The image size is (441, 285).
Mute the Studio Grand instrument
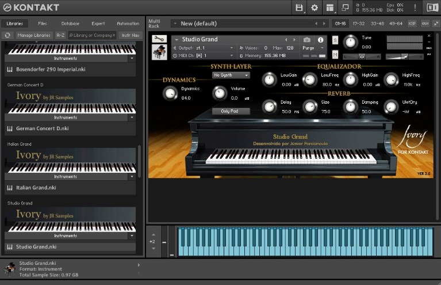335,54
